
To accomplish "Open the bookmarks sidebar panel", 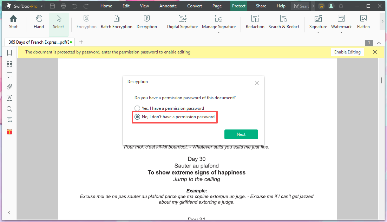I will pyautogui.click(x=9, y=53).
